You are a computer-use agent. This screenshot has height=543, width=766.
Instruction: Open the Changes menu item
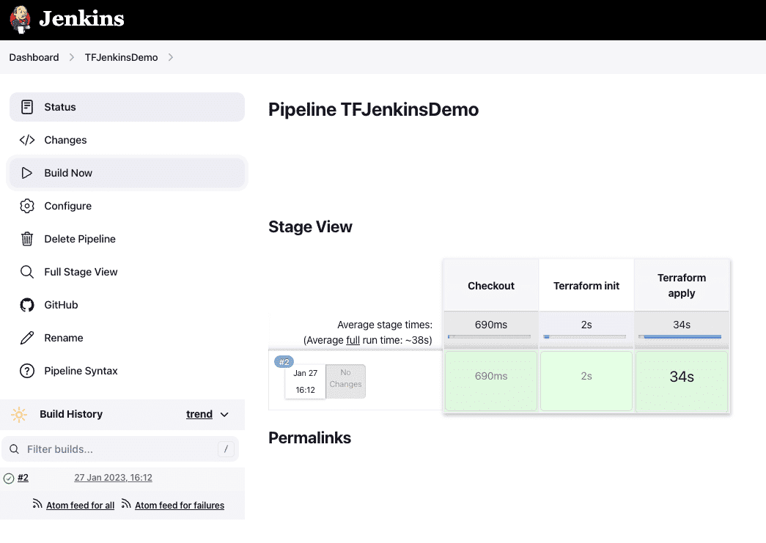coord(127,140)
